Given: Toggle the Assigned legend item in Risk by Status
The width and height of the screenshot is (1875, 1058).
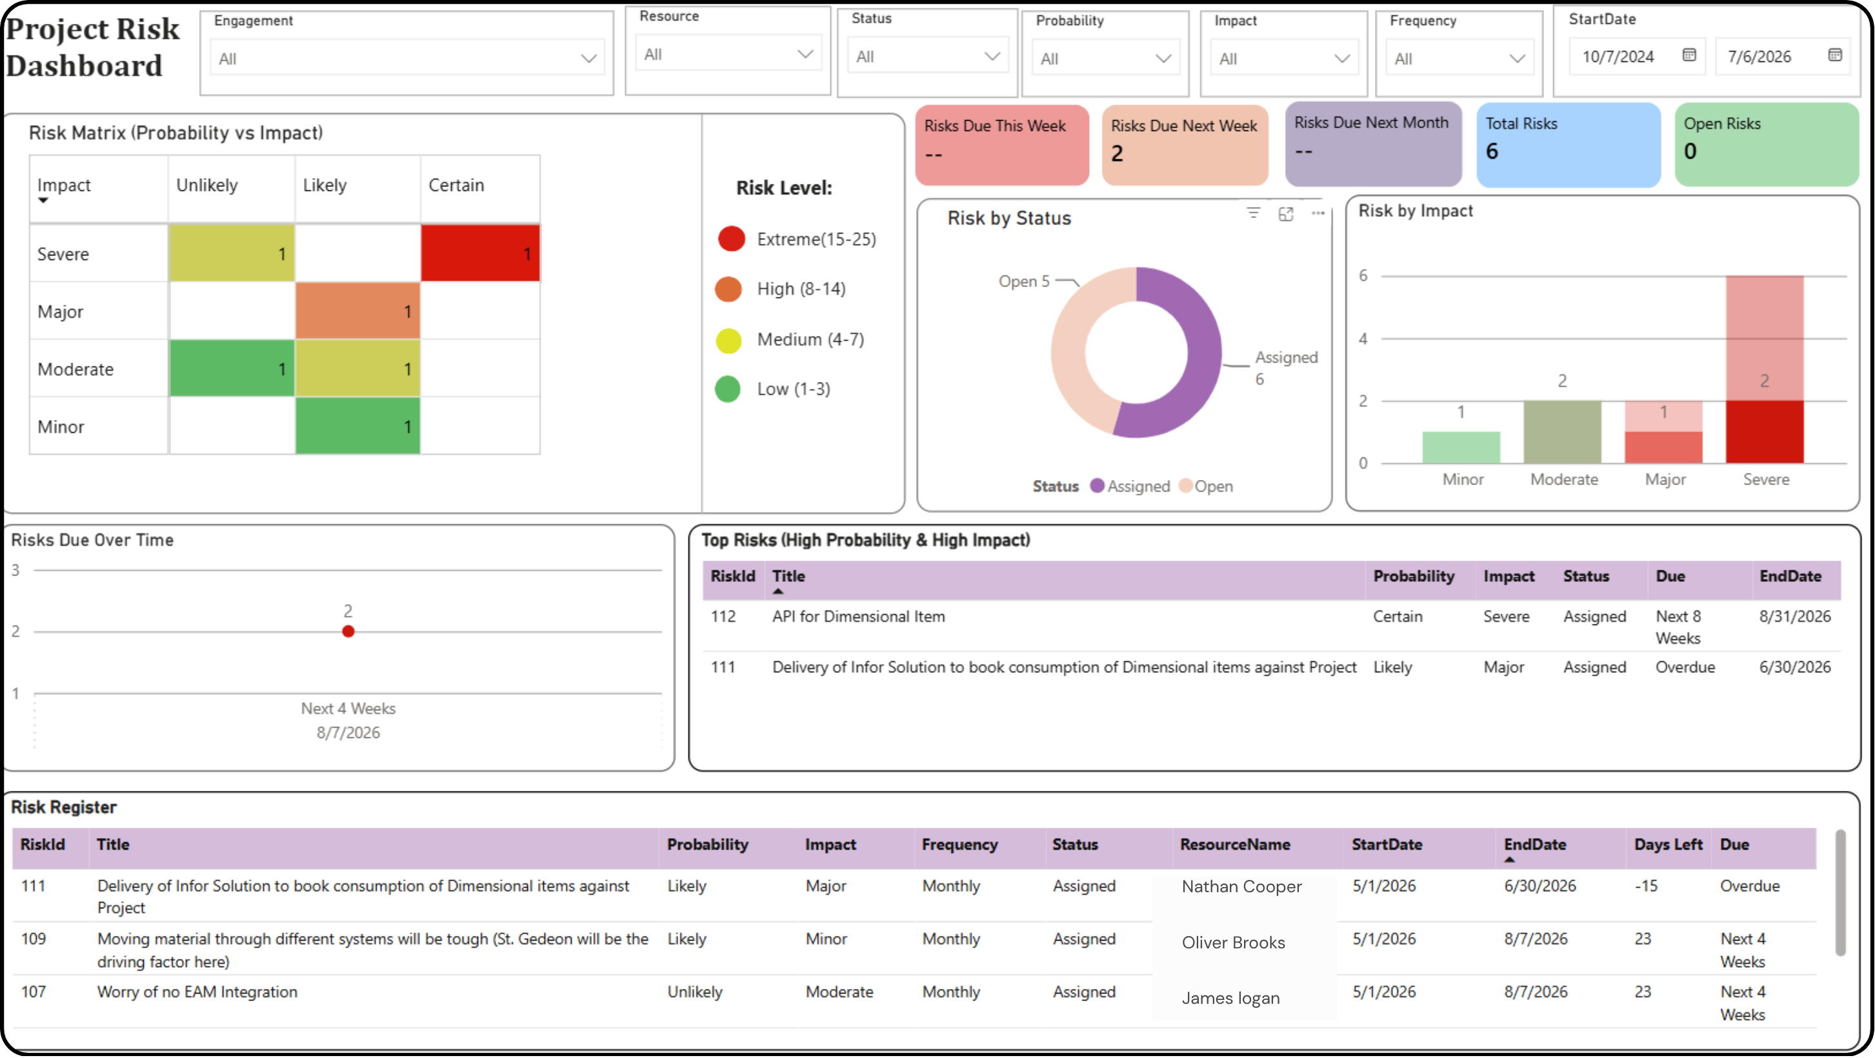Looking at the screenshot, I should coord(1130,486).
